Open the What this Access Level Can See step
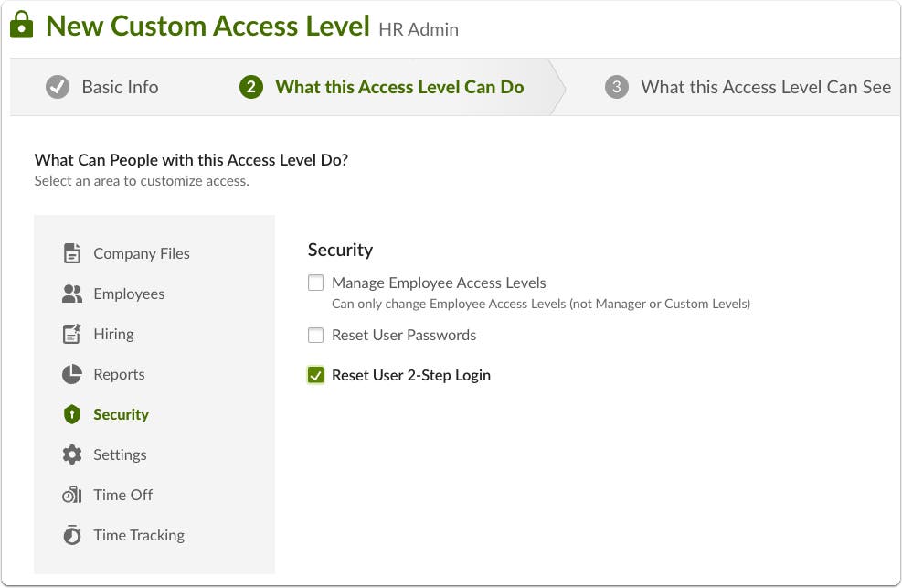Screen dimensions: 902x588 [766, 87]
